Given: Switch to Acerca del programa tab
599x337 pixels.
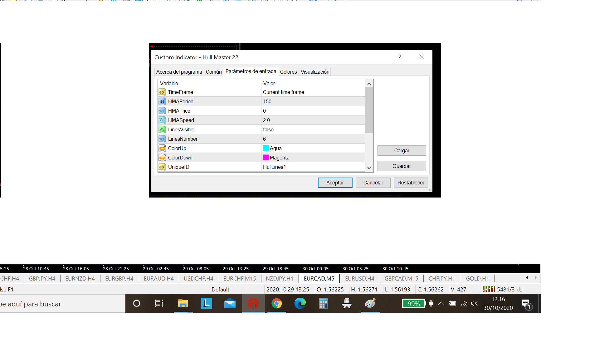Looking at the screenshot, I should pyautogui.click(x=179, y=72).
